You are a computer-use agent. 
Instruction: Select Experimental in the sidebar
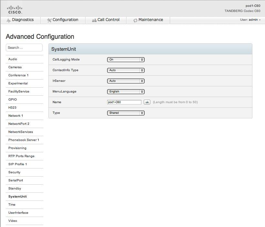point(25,83)
